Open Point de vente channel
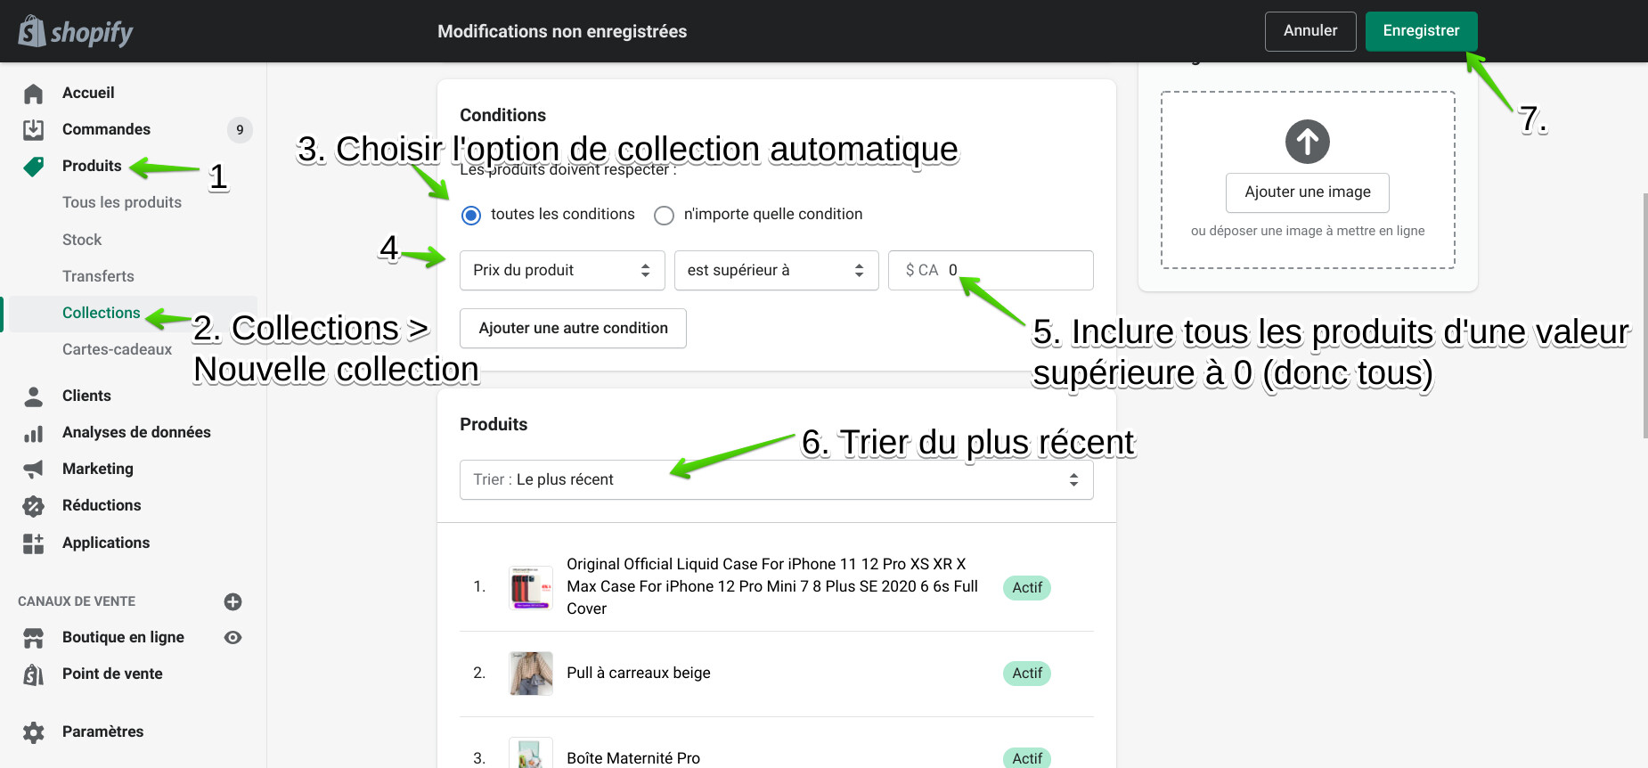Screen dimensions: 1648x768 click(112, 674)
